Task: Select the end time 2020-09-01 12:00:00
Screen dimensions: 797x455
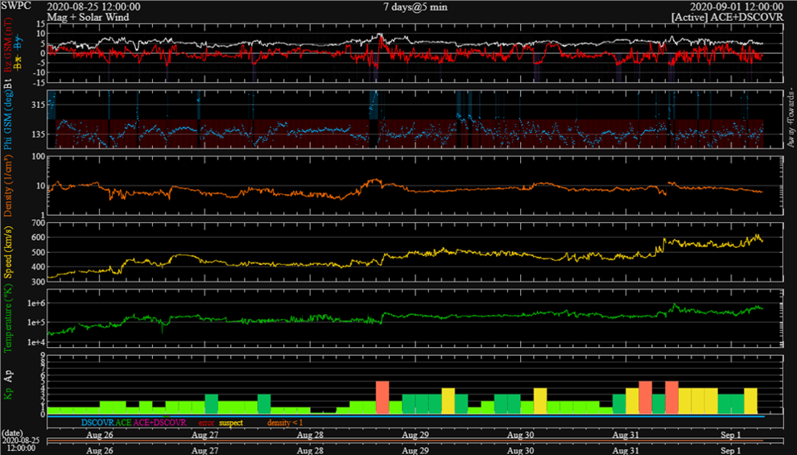Action: [x=737, y=6]
